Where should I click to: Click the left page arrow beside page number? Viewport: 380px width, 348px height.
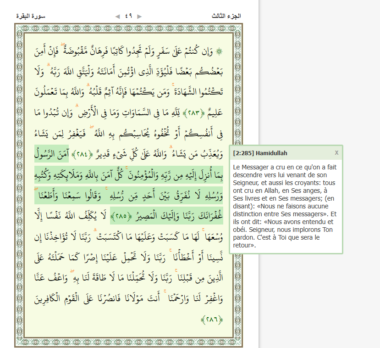coord(118,16)
